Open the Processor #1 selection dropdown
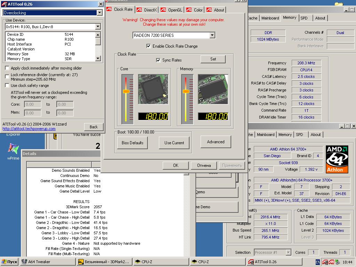Image resolution: width=356 pixels, height=267 pixels. click(288, 252)
